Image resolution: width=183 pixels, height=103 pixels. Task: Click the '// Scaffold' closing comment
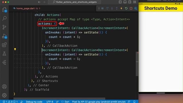[x=39, y=90]
